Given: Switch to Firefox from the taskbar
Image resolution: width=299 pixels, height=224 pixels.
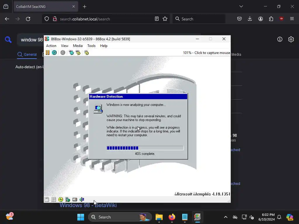Looking at the screenshot, I should coord(172,217).
